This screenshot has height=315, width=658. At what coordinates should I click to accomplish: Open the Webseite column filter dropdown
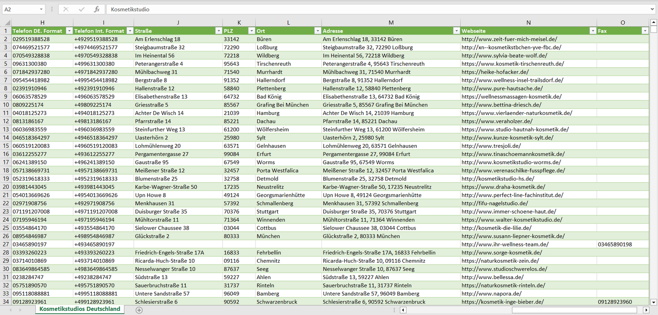[593, 31]
